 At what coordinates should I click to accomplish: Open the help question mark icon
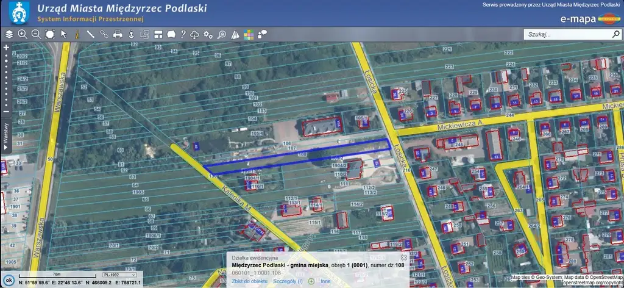click(183, 34)
